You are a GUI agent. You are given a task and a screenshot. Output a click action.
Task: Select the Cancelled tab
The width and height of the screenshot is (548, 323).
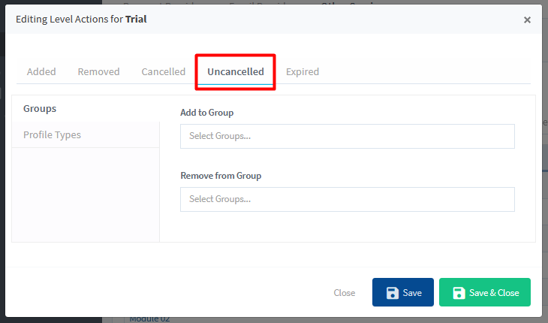(x=163, y=71)
